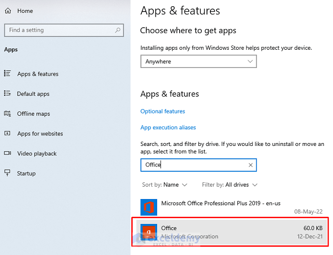This screenshot has height=255, width=333.
Task: Click the Apps for websites icon
Action: click(7, 133)
